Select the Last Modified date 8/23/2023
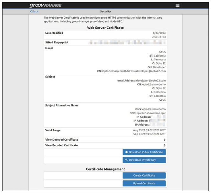 pos(159,33)
